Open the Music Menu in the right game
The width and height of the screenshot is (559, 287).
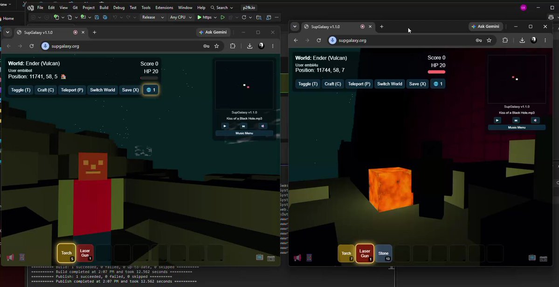(517, 128)
